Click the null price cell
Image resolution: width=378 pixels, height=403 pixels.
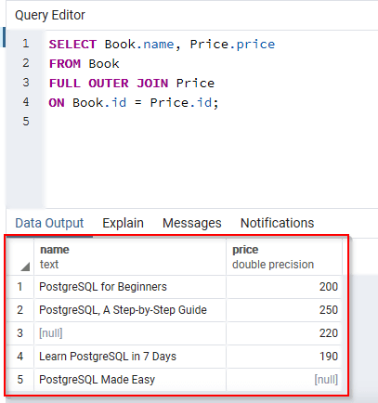pyautogui.click(x=284, y=380)
